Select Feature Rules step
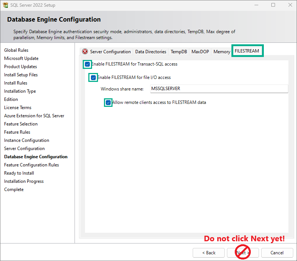Image resolution: width=297 pixels, height=261 pixels. [x=17, y=132]
